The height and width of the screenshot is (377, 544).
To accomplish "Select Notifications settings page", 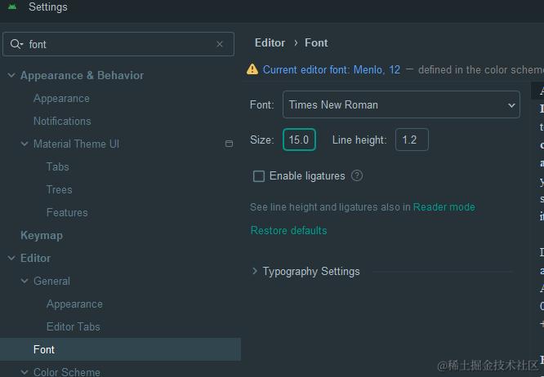I will [x=62, y=121].
